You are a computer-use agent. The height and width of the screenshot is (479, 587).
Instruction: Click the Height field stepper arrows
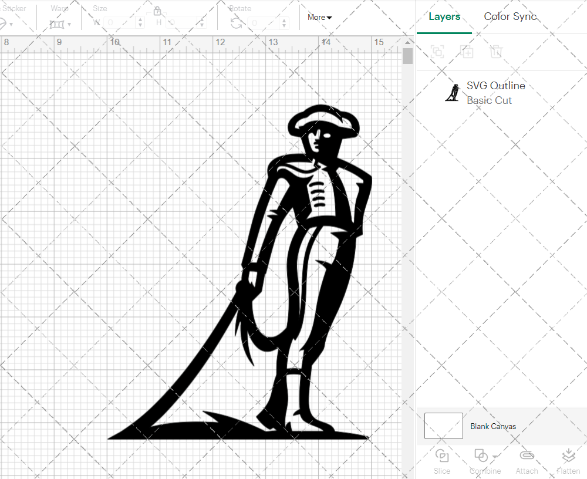[202, 22]
